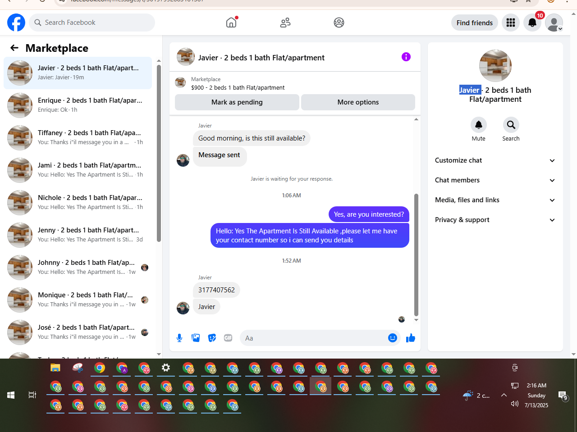Click the conversation list scrollbar

click(159, 153)
